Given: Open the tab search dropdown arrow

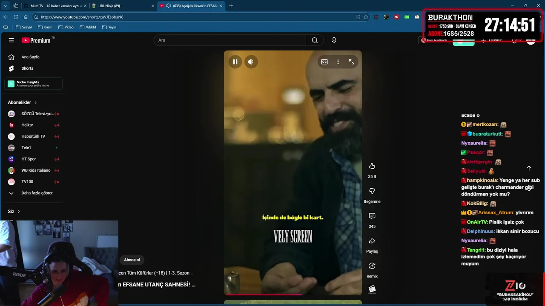Looking at the screenshot, I should tap(6, 6).
